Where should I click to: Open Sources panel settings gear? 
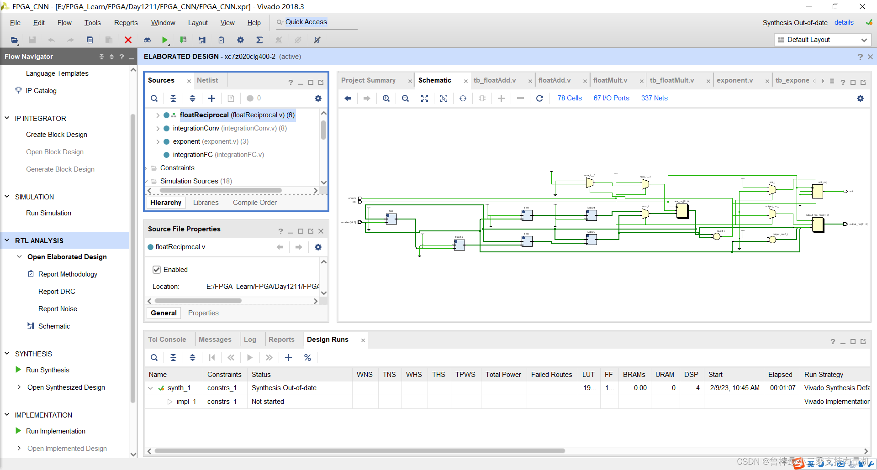pyautogui.click(x=318, y=98)
